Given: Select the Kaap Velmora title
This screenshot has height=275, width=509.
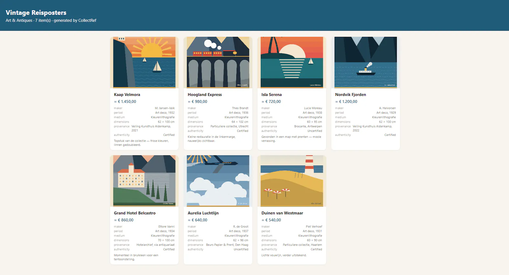Looking at the screenshot, I should (127, 95).
